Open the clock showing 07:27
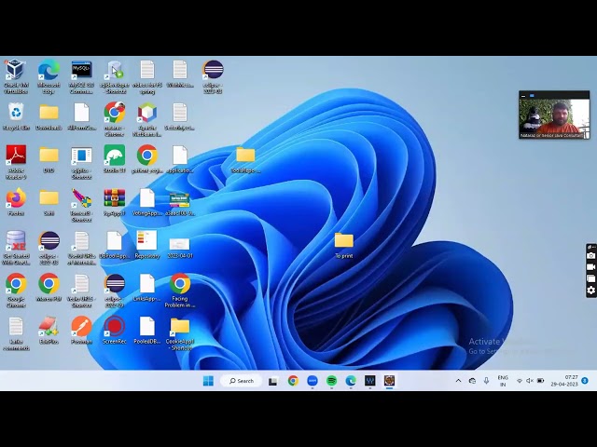Screen dimensions: 597x447 click(x=564, y=381)
